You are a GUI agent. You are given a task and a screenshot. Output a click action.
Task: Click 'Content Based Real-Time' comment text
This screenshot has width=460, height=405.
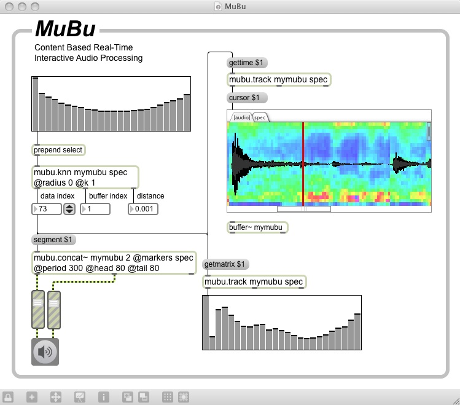point(84,47)
